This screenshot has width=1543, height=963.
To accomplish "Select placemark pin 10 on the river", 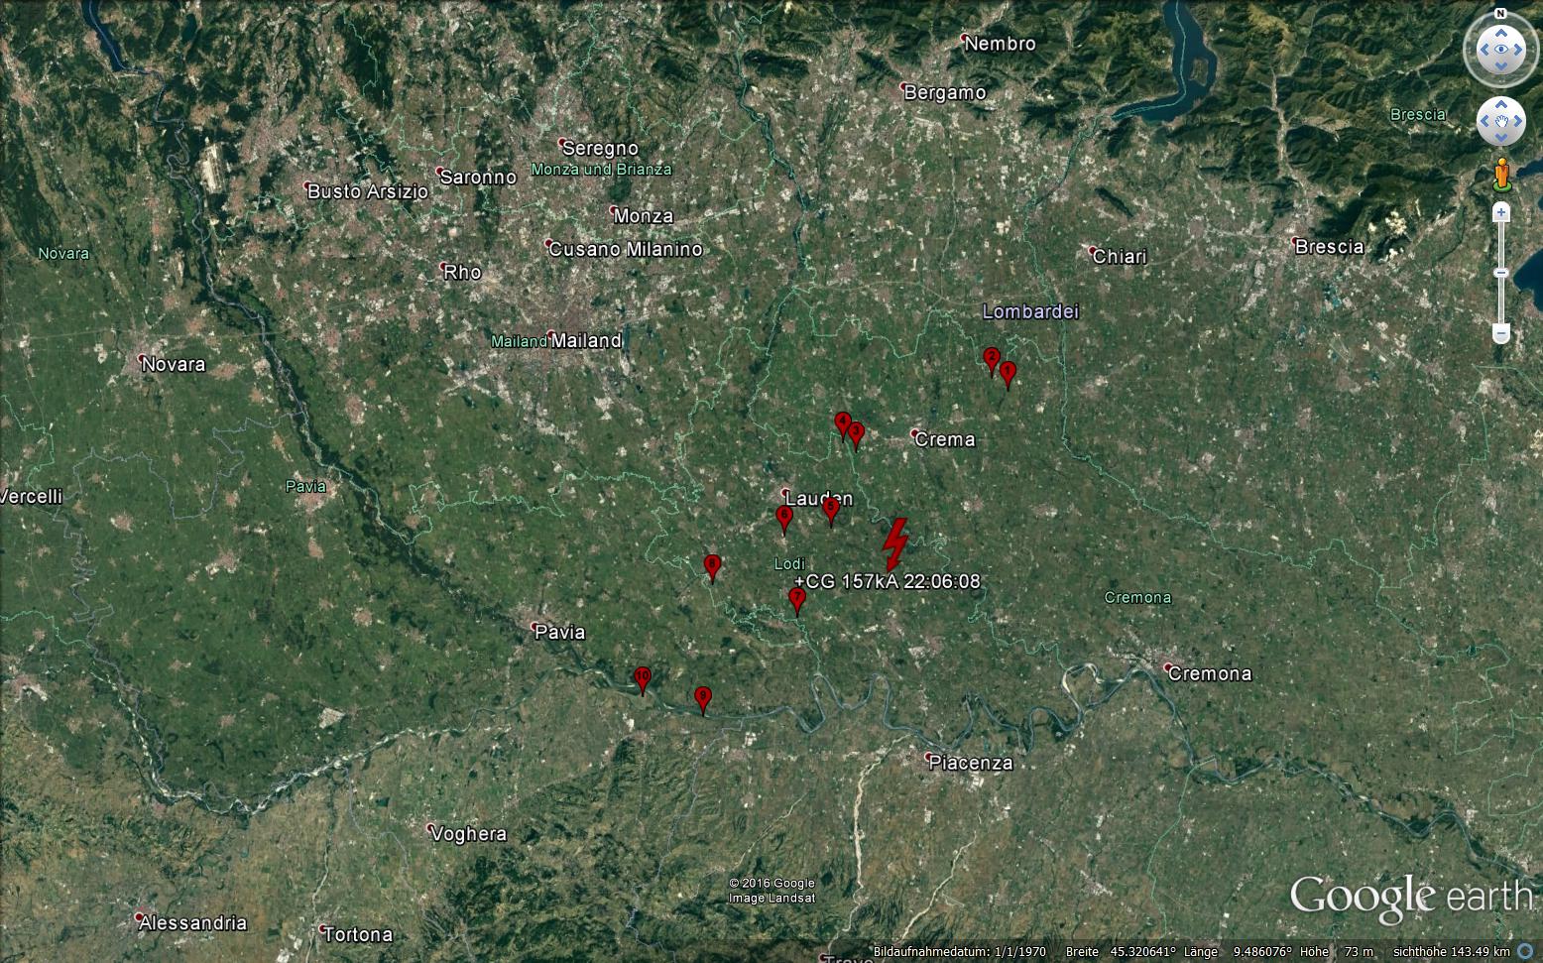I will coord(643,679).
